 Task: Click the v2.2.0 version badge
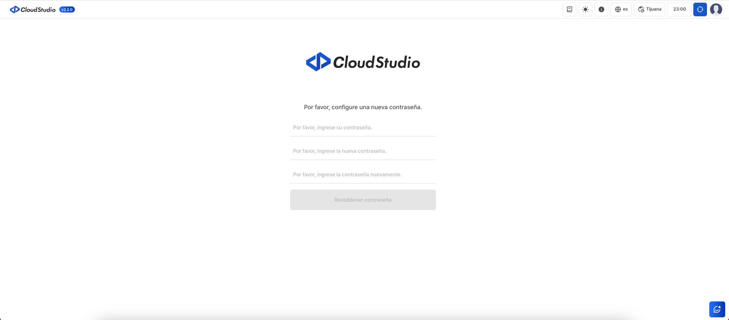click(67, 10)
